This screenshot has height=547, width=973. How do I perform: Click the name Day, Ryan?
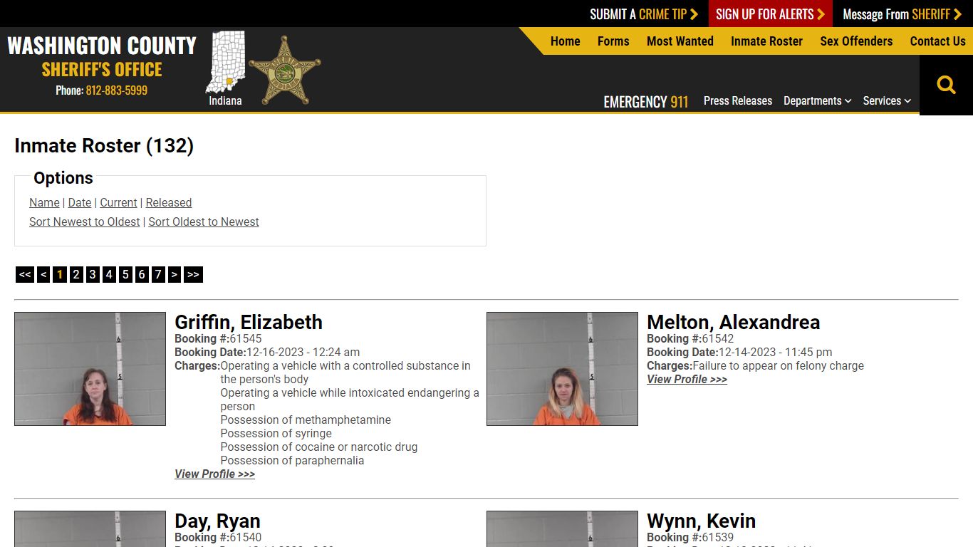click(x=217, y=521)
